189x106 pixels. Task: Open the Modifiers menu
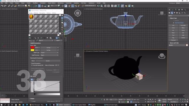tap(35, 3)
